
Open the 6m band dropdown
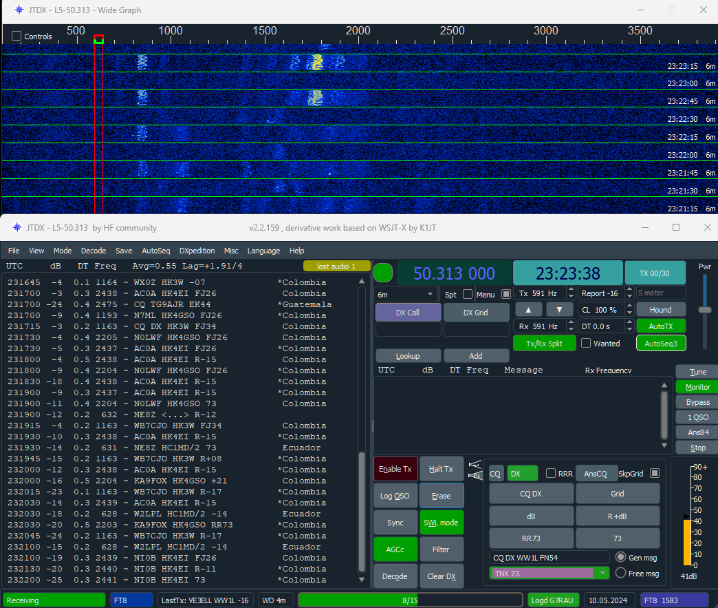[x=405, y=294]
